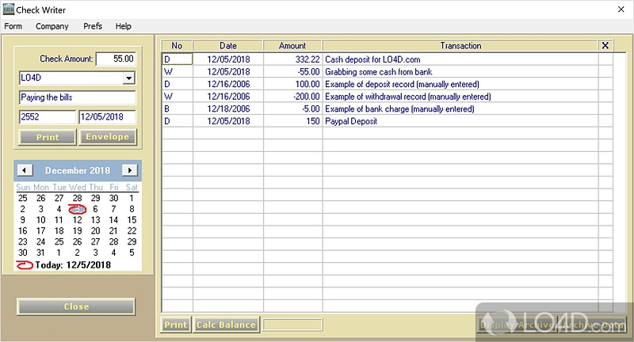Select the circled date 5 in calendar

pos(77,209)
